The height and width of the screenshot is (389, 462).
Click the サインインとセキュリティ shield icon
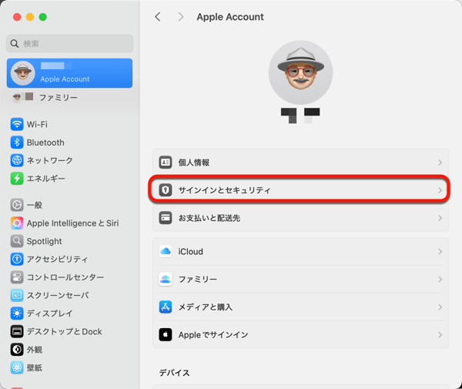(x=166, y=190)
